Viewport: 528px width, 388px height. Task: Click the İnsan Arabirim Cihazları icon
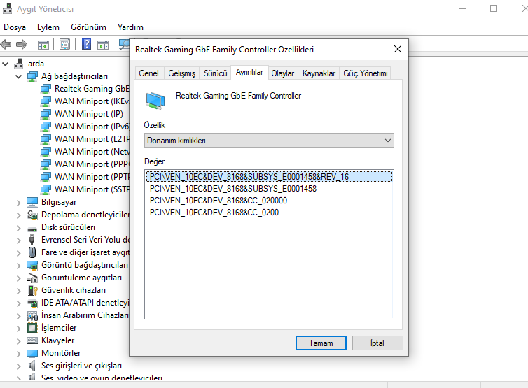[32, 315]
